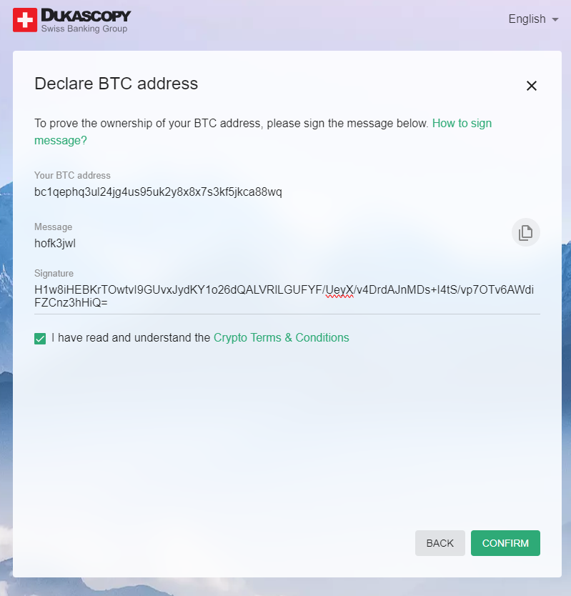
Task: Open the English language selector
Action: [533, 19]
